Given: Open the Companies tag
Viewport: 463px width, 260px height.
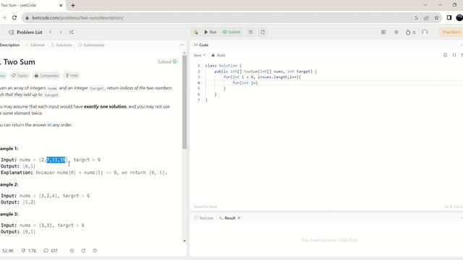Looking at the screenshot, I should [x=46, y=75].
